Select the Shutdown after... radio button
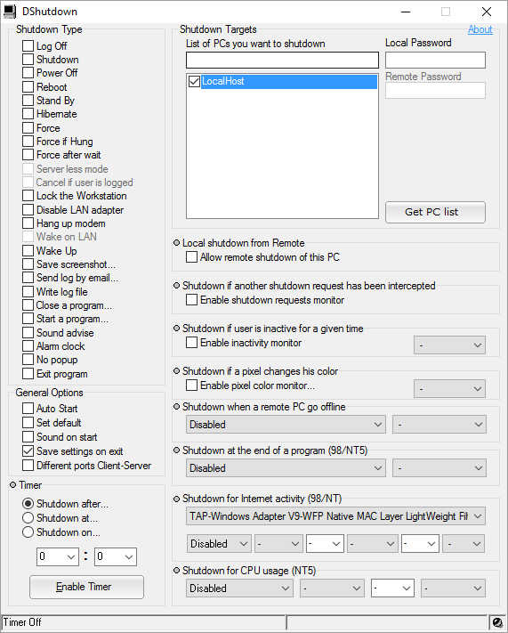508x633 pixels. [28, 504]
